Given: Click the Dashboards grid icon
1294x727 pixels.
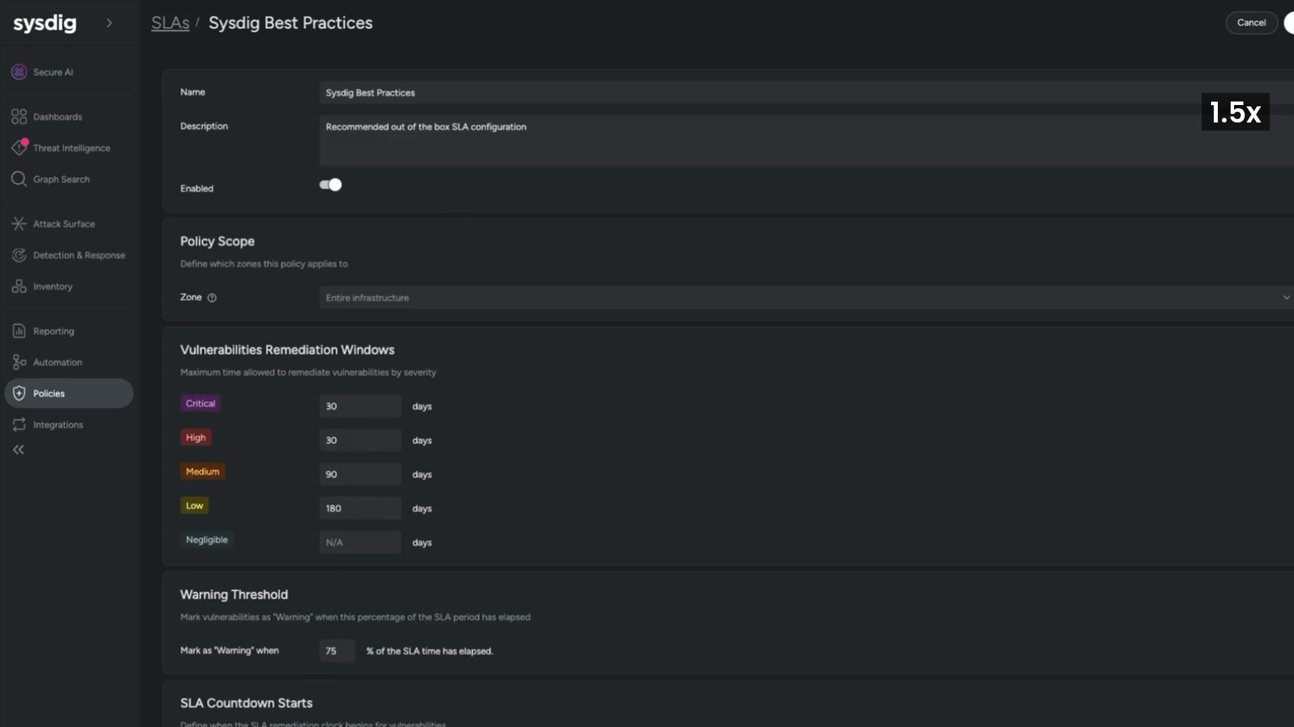Looking at the screenshot, I should coord(19,116).
